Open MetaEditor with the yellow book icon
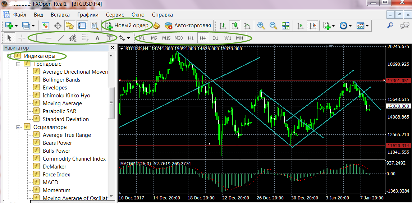This screenshot has height=203, width=412. (157, 26)
